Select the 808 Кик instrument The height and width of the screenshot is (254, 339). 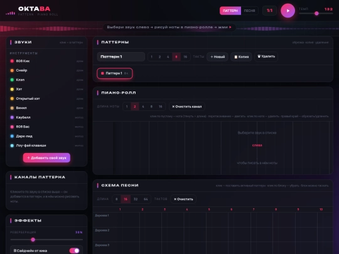coord(46,61)
